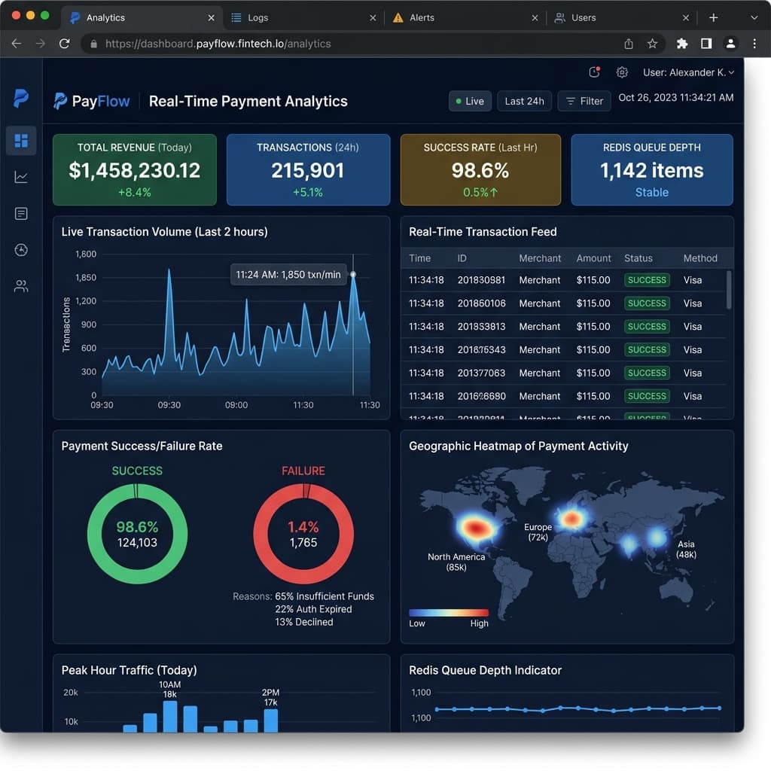Sort feed by Status column header
The width and height of the screenshot is (771, 771).
pyautogui.click(x=638, y=258)
